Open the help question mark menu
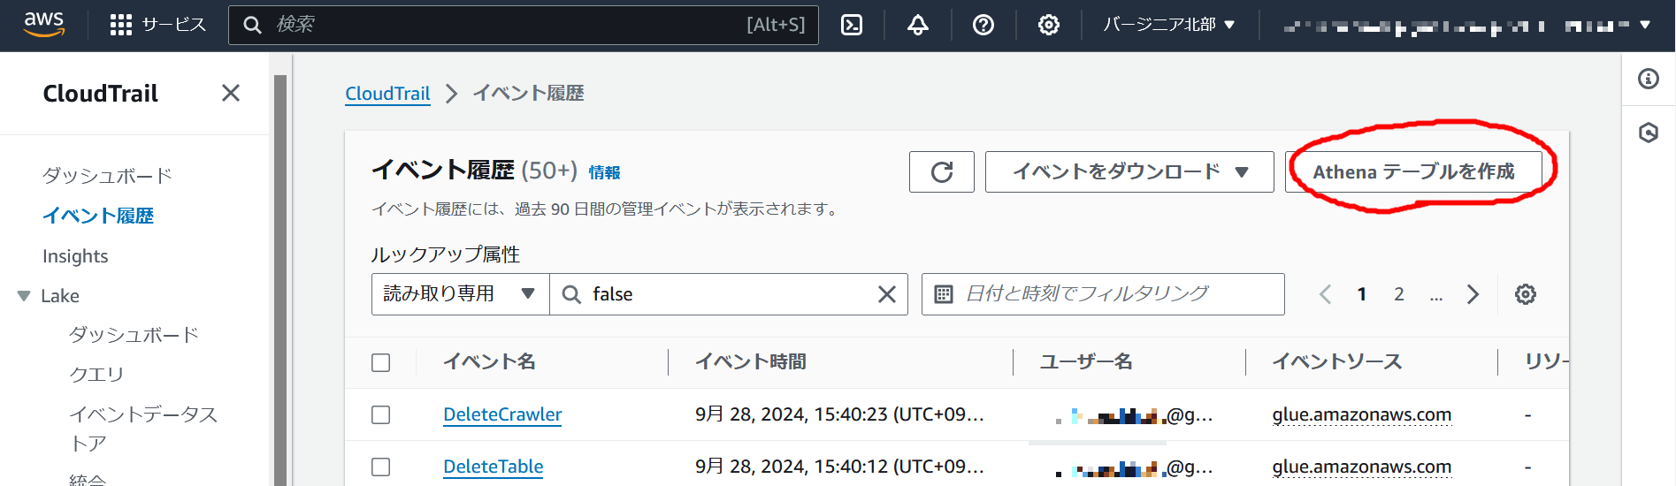 [x=983, y=25]
